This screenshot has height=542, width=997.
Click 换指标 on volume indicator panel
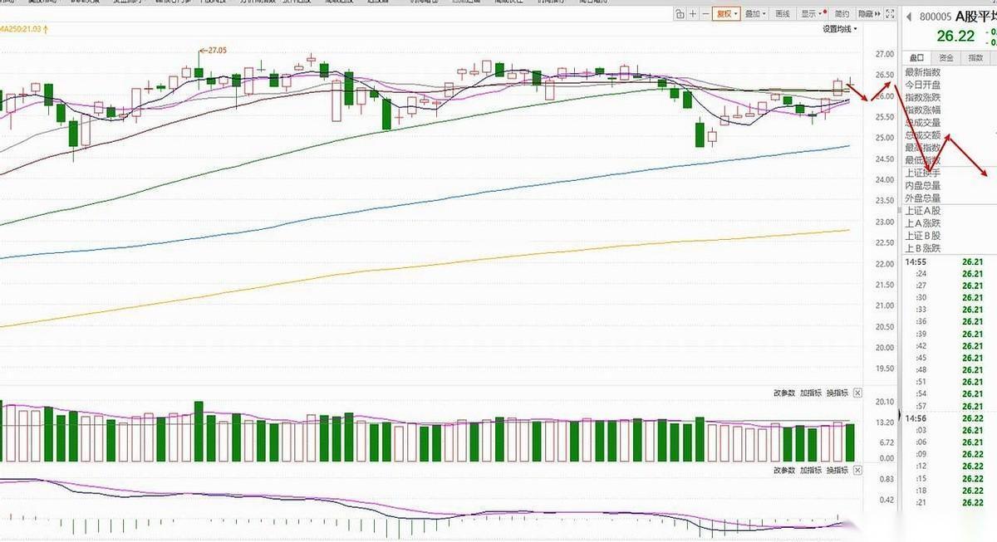[837, 393]
